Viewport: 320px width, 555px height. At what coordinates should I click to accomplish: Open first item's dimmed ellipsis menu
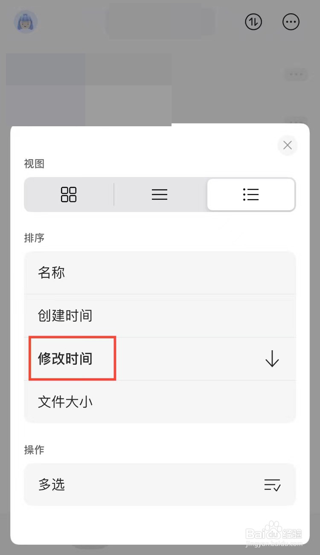(x=296, y=75)
